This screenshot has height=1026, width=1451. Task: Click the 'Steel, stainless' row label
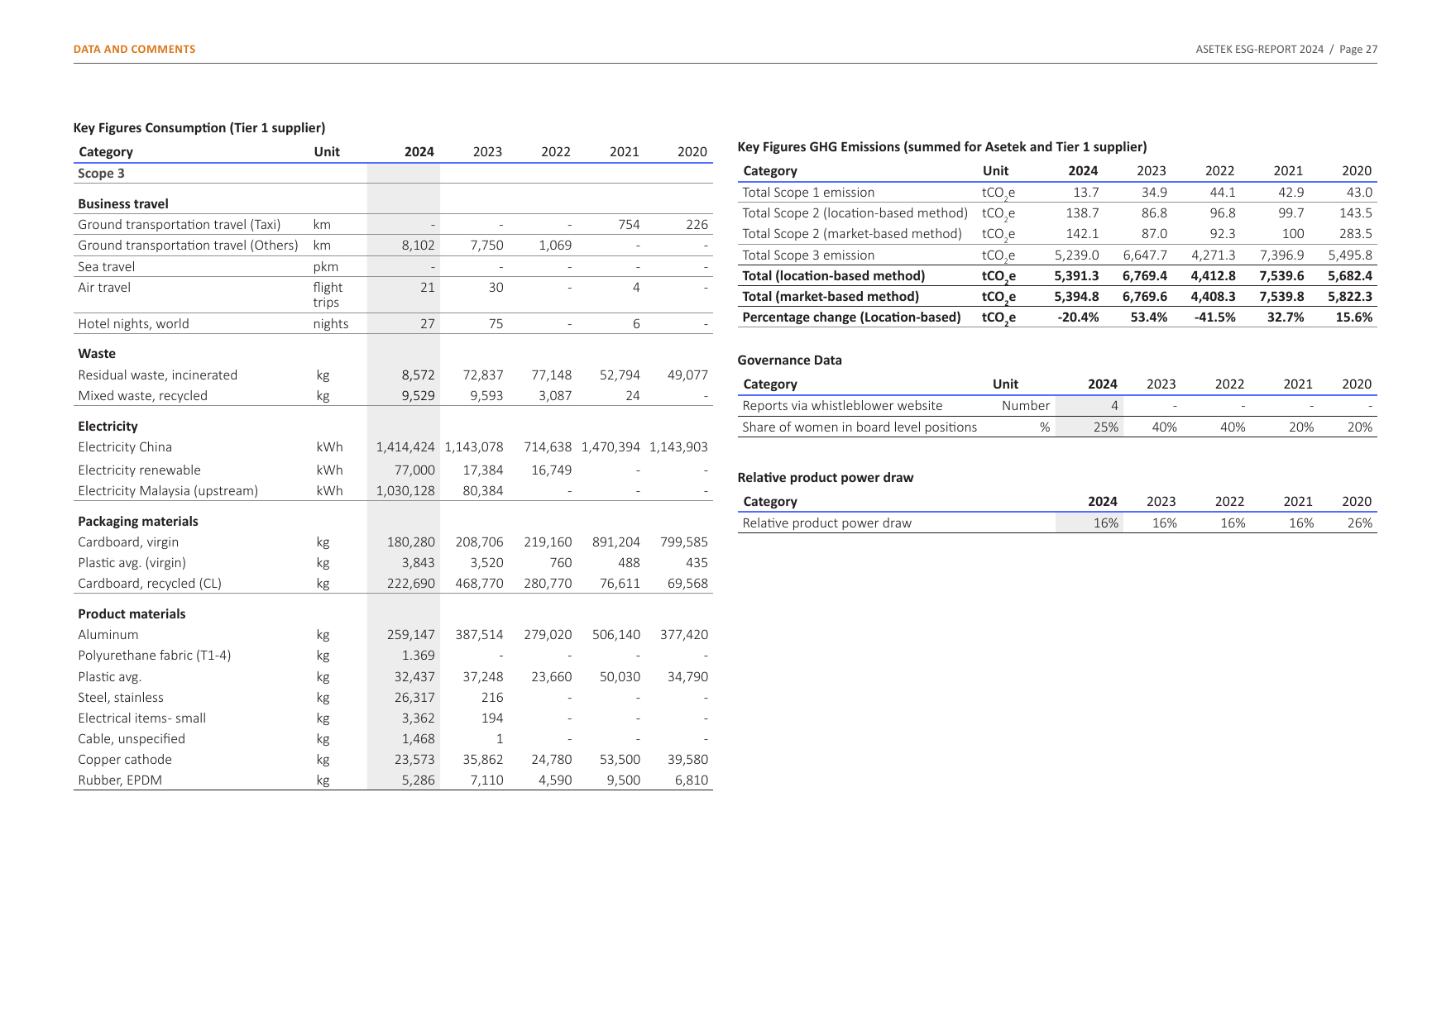(121, 698)
